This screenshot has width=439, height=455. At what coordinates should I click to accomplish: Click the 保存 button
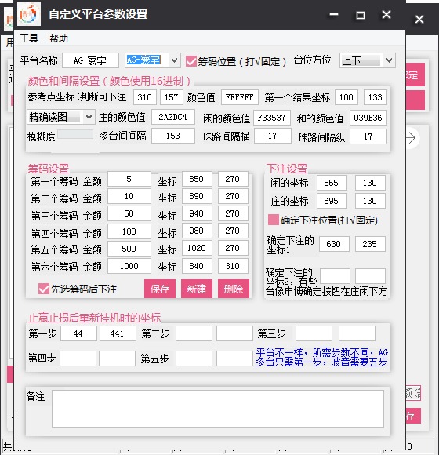160,289
